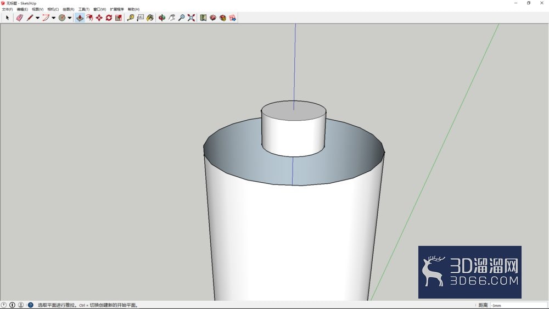The image size is (549, 309).
Task: Open the 绘图(R) menu
Action: coord(69,9)
